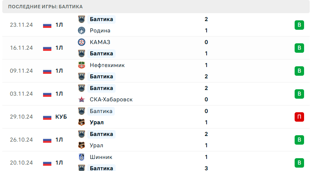This screenshot has height=171, width=312.
Task: Click the Neftekhimik team crest
Action: [x=81, y=65]
